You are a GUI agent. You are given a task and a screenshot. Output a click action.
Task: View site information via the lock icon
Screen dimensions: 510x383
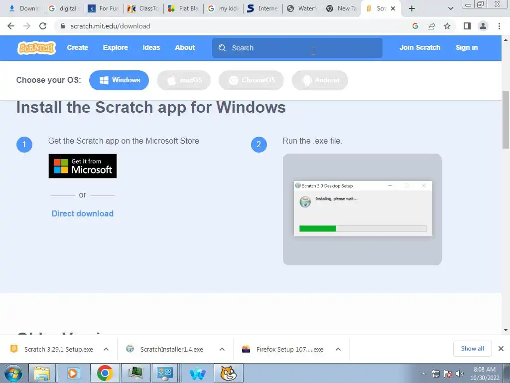tap(63, 26)
